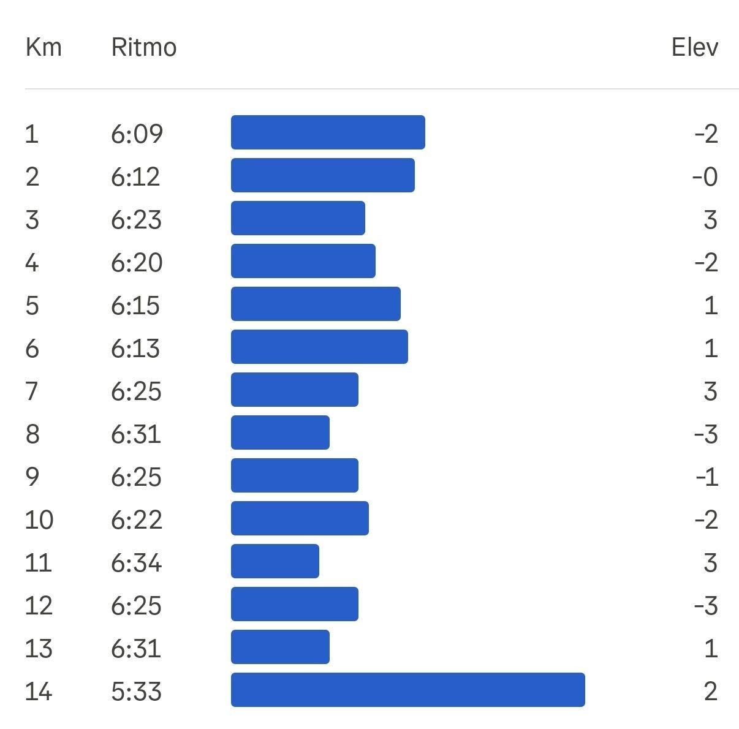The image size is (739, 729).
Task: Select the pace bar for km 14
Action: (408, 690)
